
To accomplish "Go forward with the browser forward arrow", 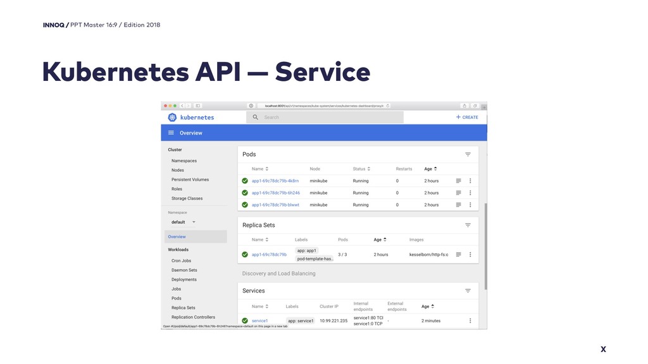I will pyautogui.click(x=188, y=106).
